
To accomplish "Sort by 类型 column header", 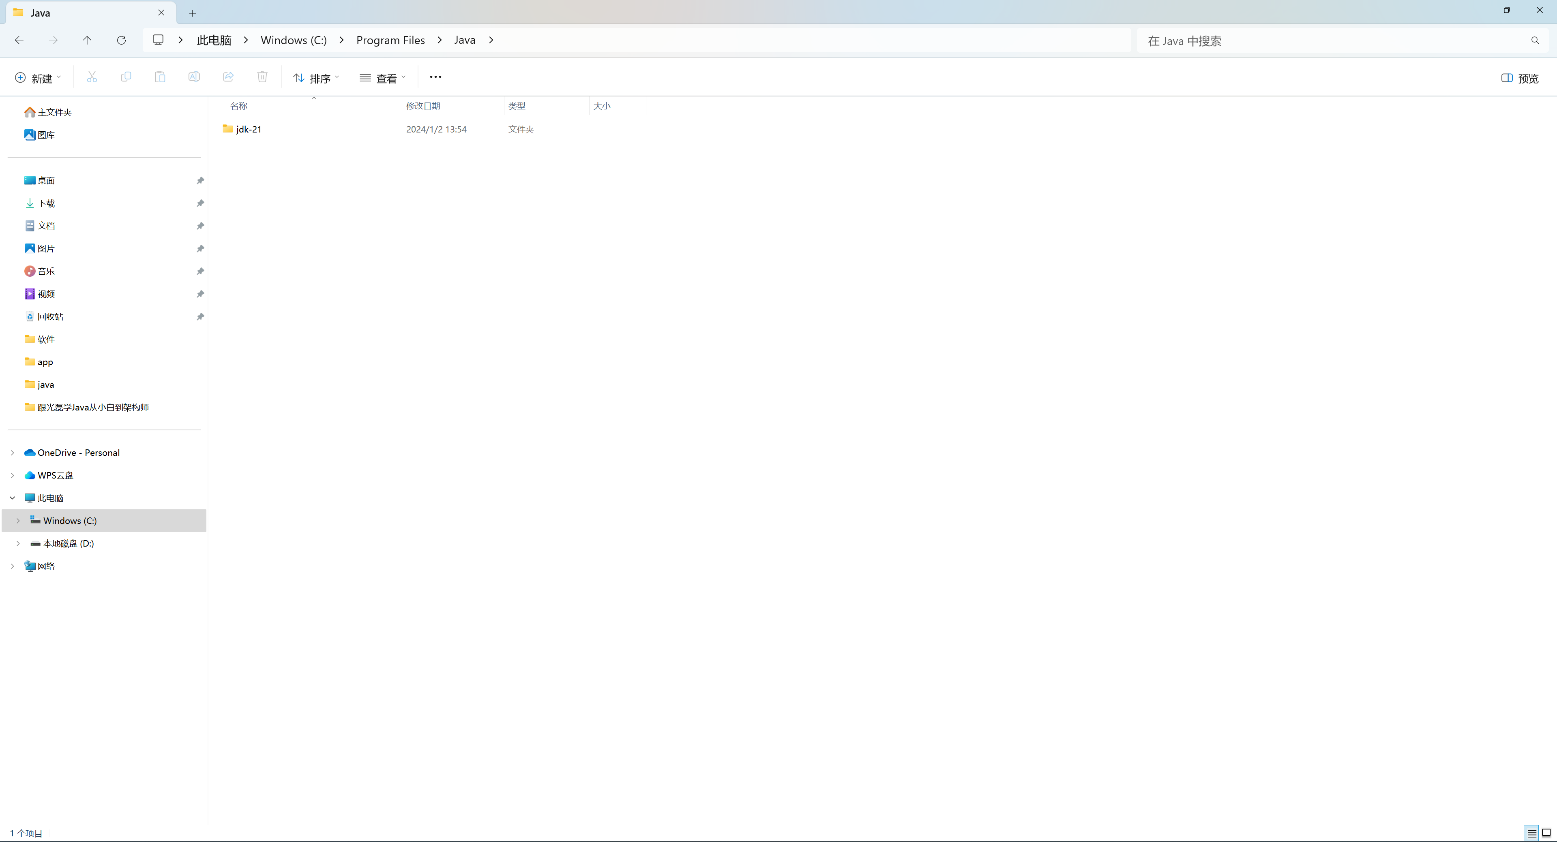I will pos(517,106).
